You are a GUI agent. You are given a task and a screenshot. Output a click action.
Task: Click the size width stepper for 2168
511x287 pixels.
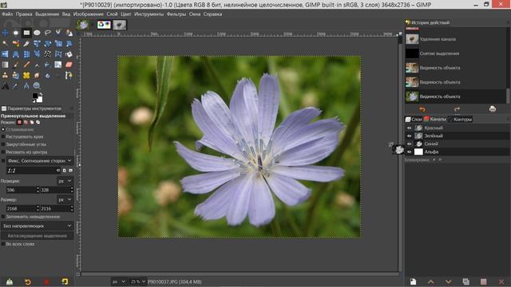38,209
